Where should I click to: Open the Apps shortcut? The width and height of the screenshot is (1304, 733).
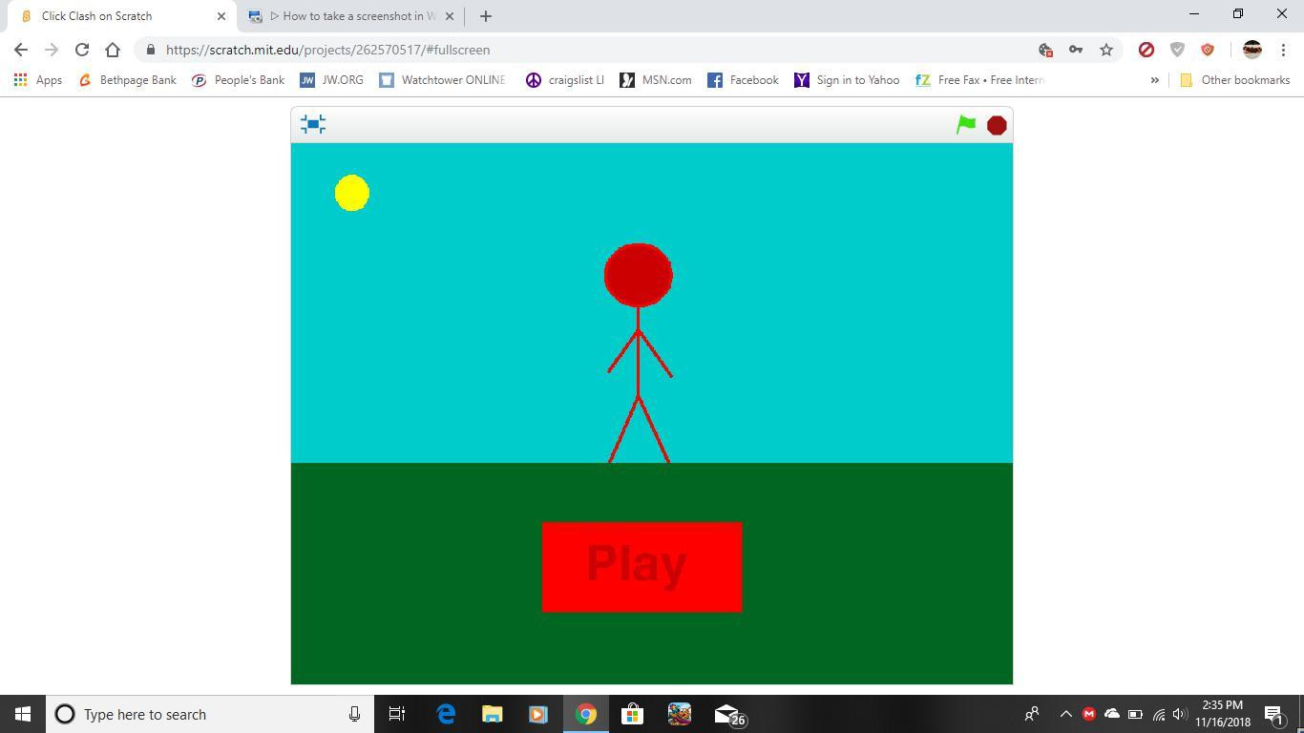38,80
